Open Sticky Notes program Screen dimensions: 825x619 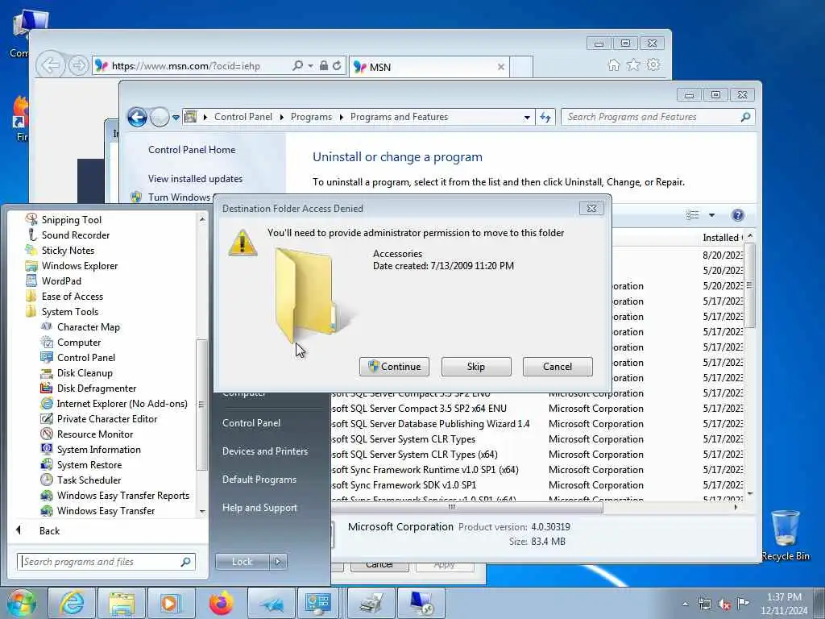click(68, 250)
